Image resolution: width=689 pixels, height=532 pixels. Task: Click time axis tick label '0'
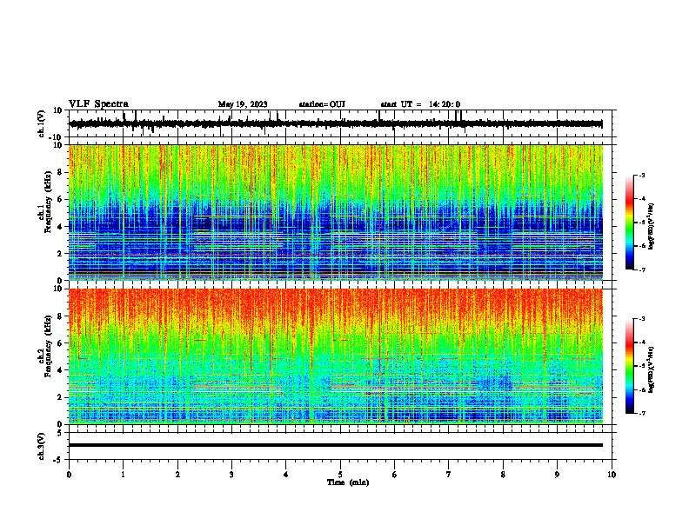69,475
